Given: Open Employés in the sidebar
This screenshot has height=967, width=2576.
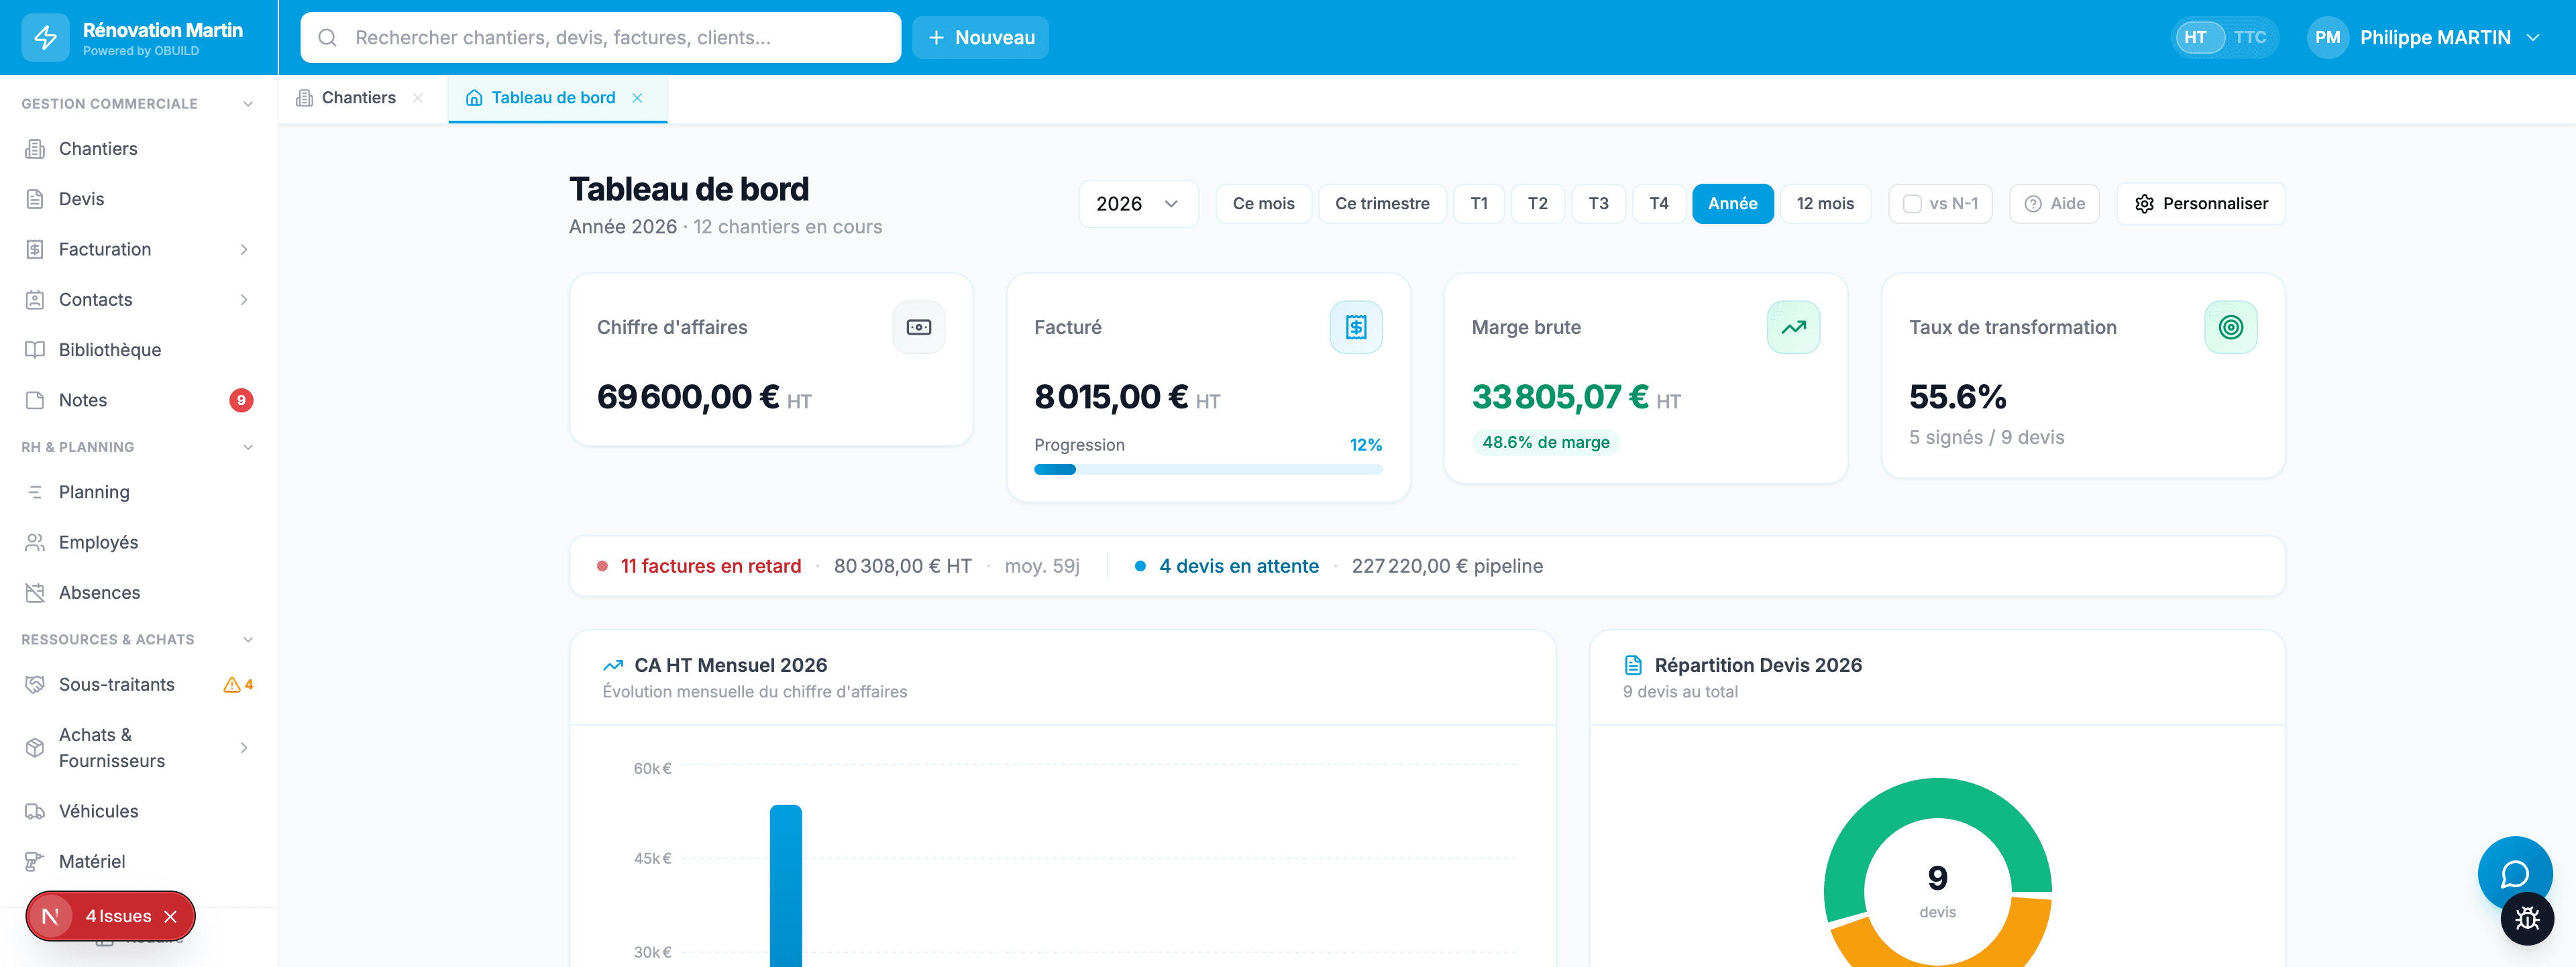Looking at the screenshot, I should (x=138, y=542).
